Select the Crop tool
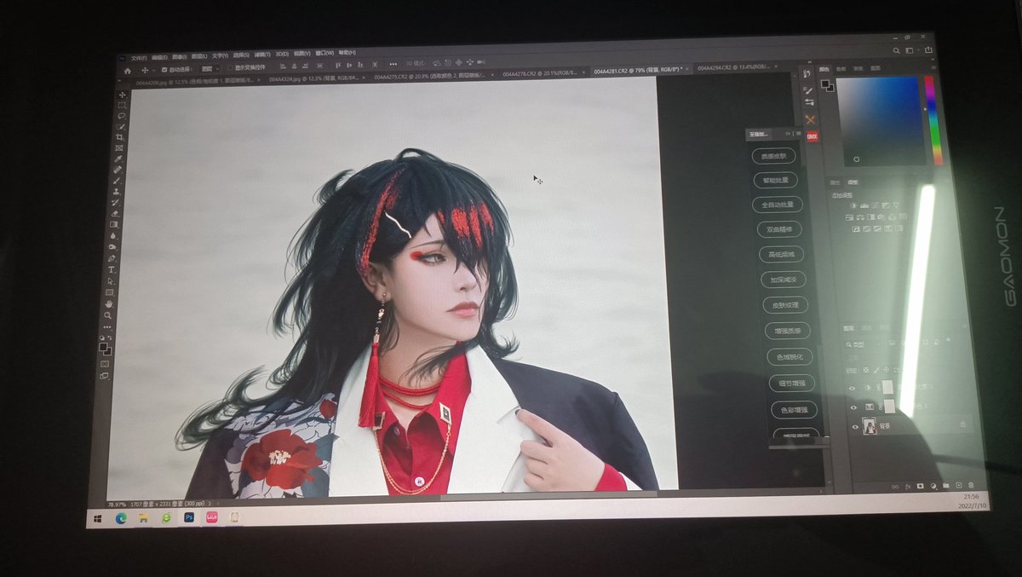This screenshot has width=1022, height=577. point(119,136)
